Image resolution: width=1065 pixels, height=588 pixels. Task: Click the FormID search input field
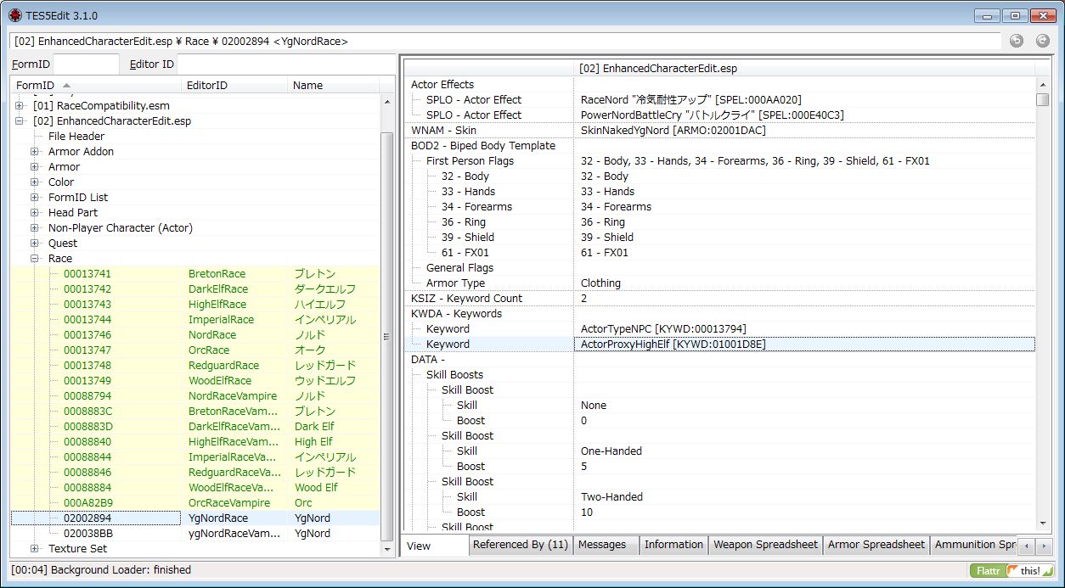pyautogui.click(x=86, y=64)
